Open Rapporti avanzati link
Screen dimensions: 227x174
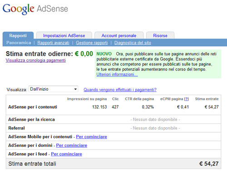pos(53,43)
